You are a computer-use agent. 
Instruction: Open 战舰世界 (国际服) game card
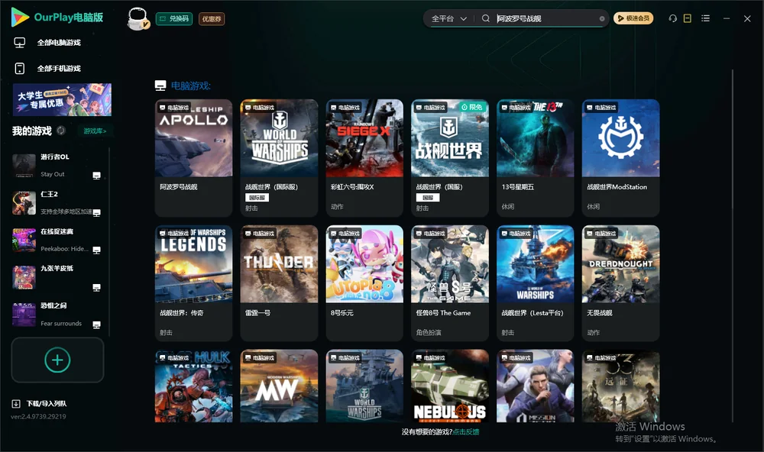[x=279, y=158]
